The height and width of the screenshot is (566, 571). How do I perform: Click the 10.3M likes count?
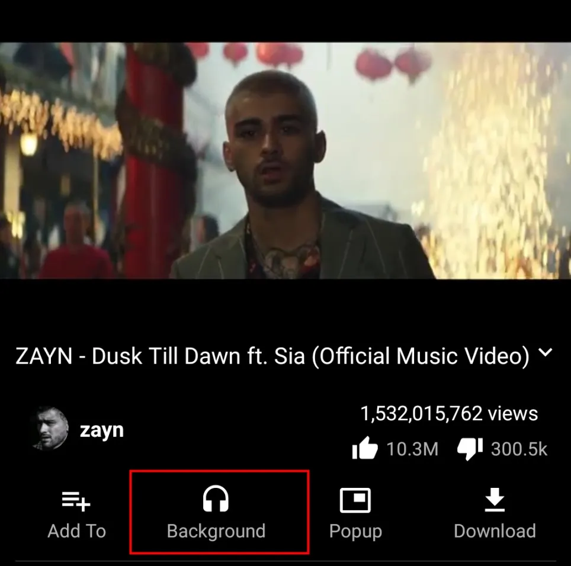(x=412, y=449)
